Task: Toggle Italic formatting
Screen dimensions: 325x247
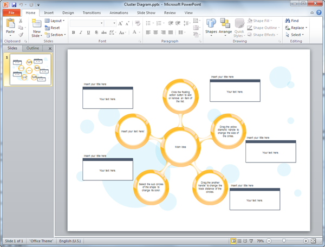Action: 80,32
